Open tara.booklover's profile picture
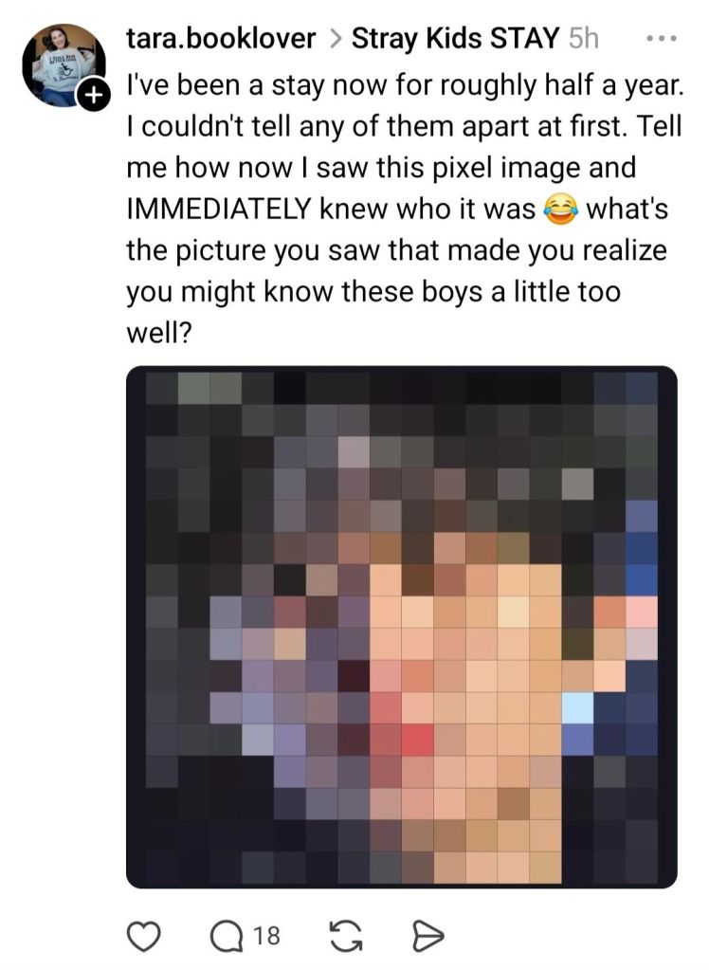Viewport: 709px width, 970px height. pos(64,65)
